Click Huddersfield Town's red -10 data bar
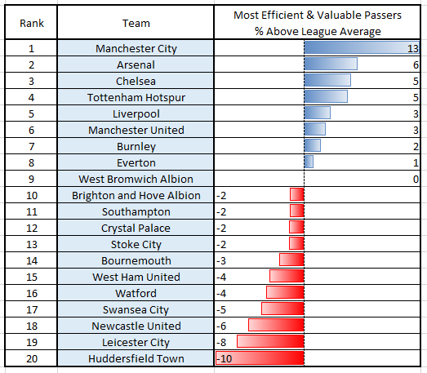 260,358
